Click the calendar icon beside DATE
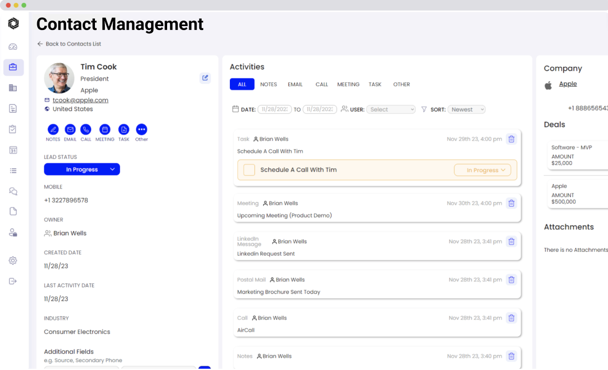 pyautogui.click(x=235, y=109)
